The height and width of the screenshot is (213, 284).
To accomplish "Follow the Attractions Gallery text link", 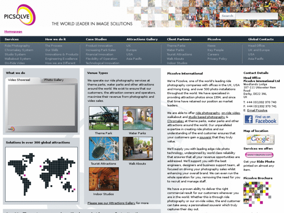I will [x=111, y=203].
